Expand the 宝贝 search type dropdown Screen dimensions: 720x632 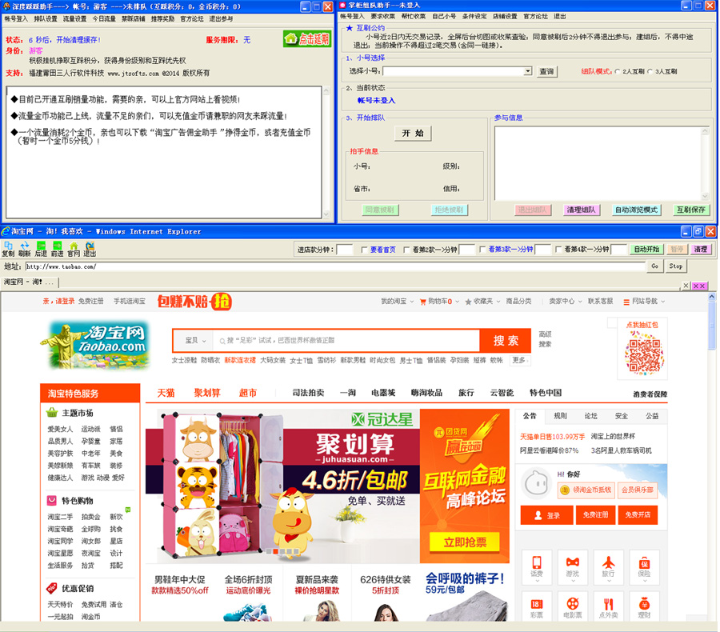pyautogui.click(x=196, y=340)
